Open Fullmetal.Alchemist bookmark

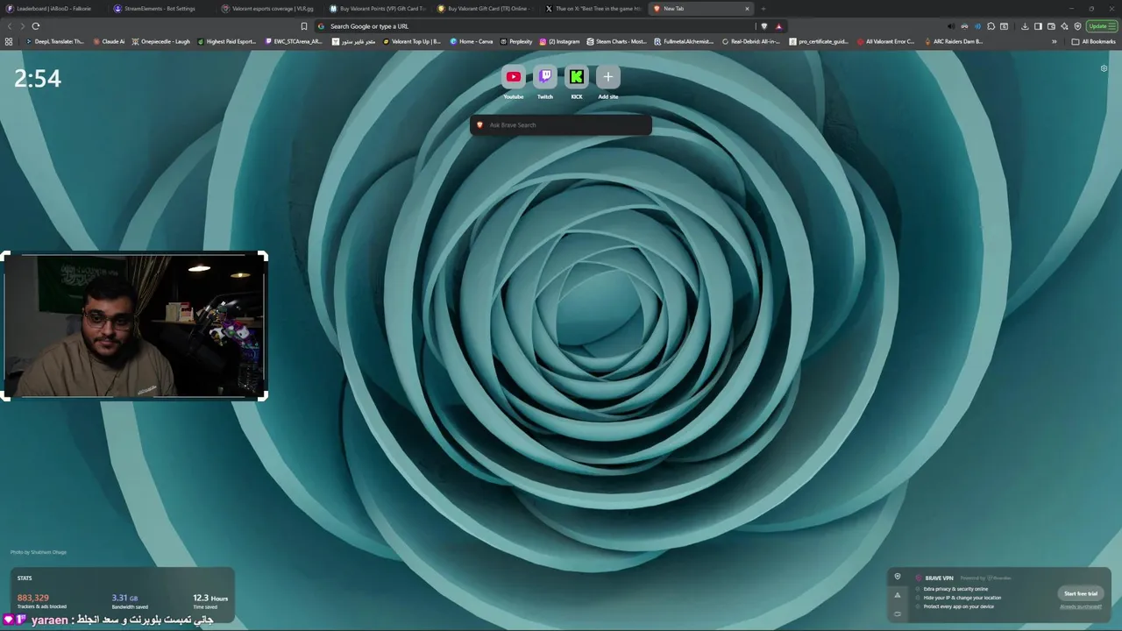685,41
